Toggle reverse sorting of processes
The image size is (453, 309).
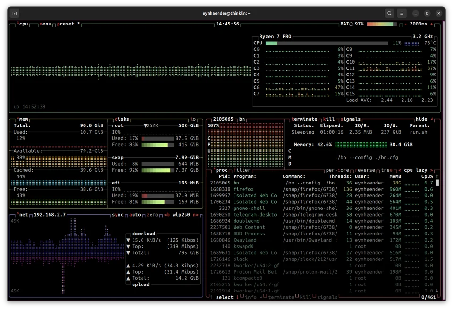click(x=365, y=170)
